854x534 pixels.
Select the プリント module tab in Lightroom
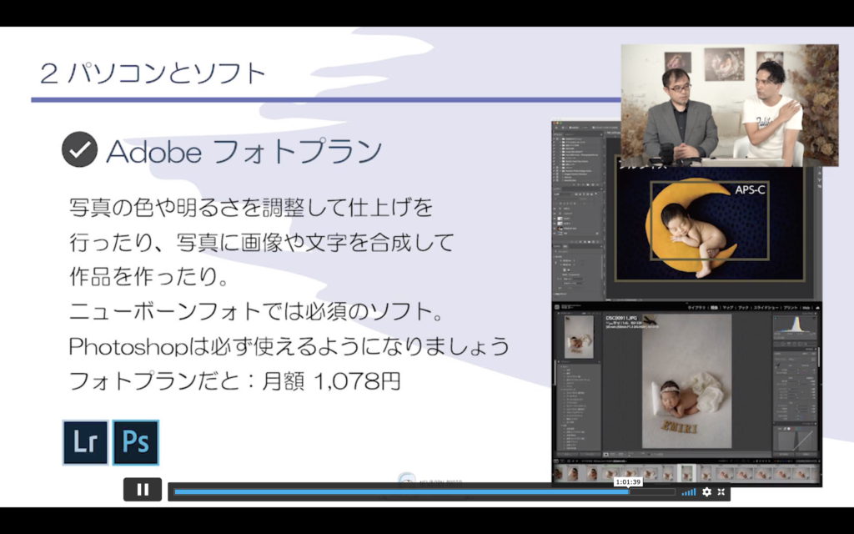791,308
